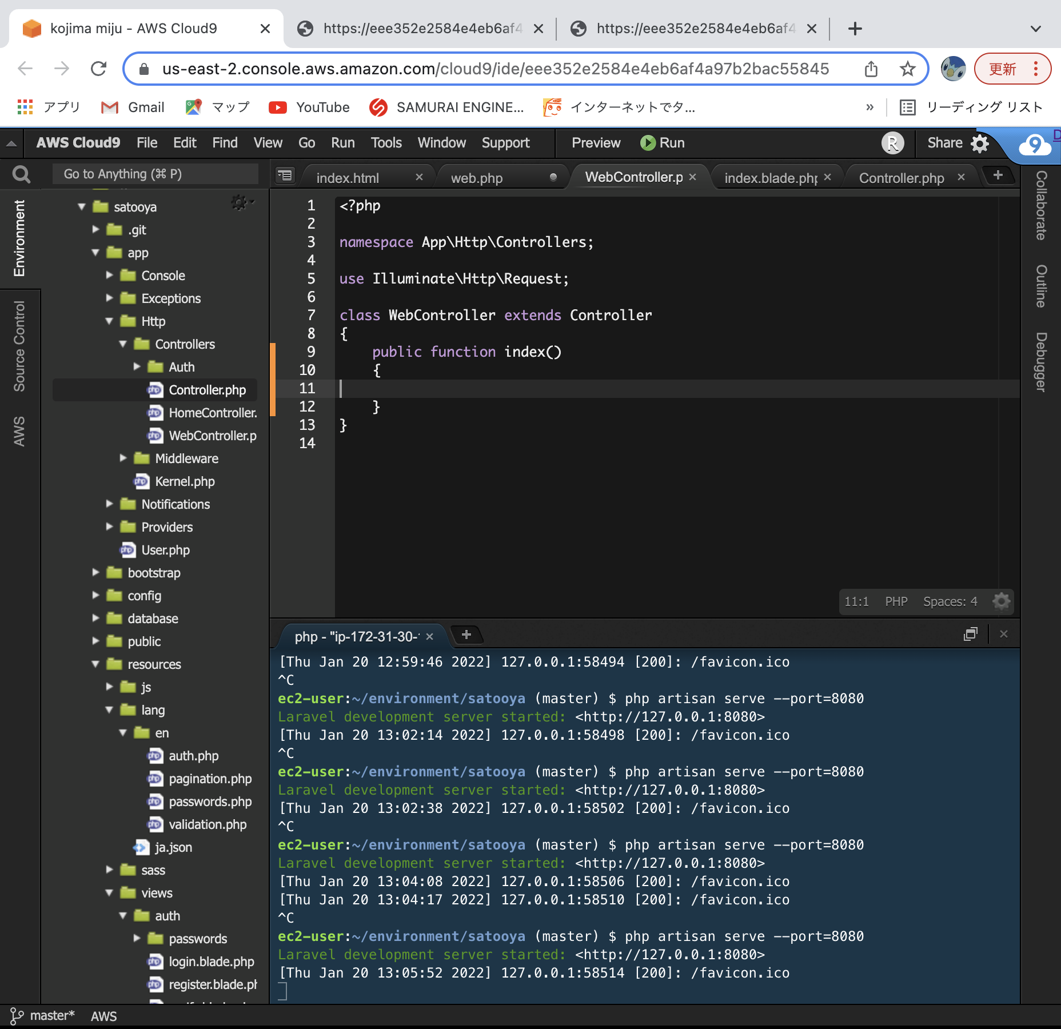Open a new editor tab with plus icon
Image resolution: width=1061 pixels, height=1029 pixels.
[998, 176]
